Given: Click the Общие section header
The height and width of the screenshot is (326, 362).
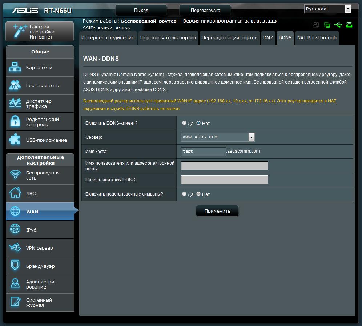Looking at the screenshot, I should tap(40, 52).
